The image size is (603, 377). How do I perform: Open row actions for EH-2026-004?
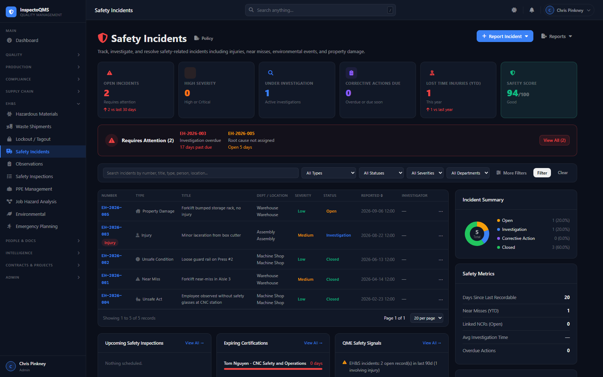441,299
